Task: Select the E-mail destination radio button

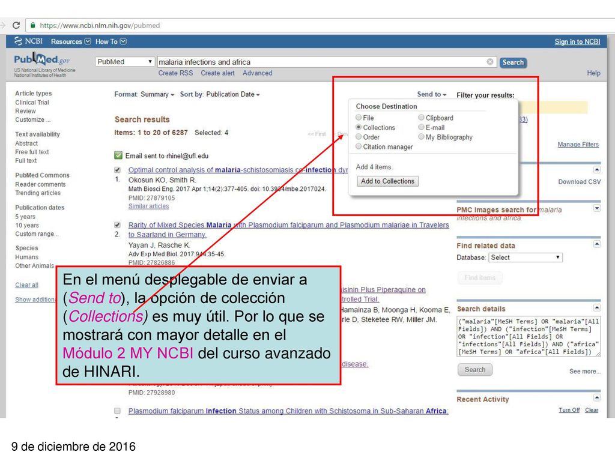Action: pyautogui.click(x=421, y=127)
